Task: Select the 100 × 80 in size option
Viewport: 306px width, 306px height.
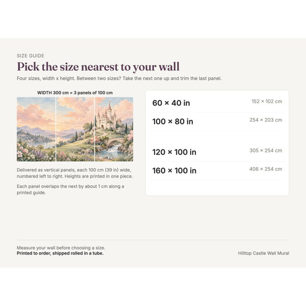Action: (217, 121)
